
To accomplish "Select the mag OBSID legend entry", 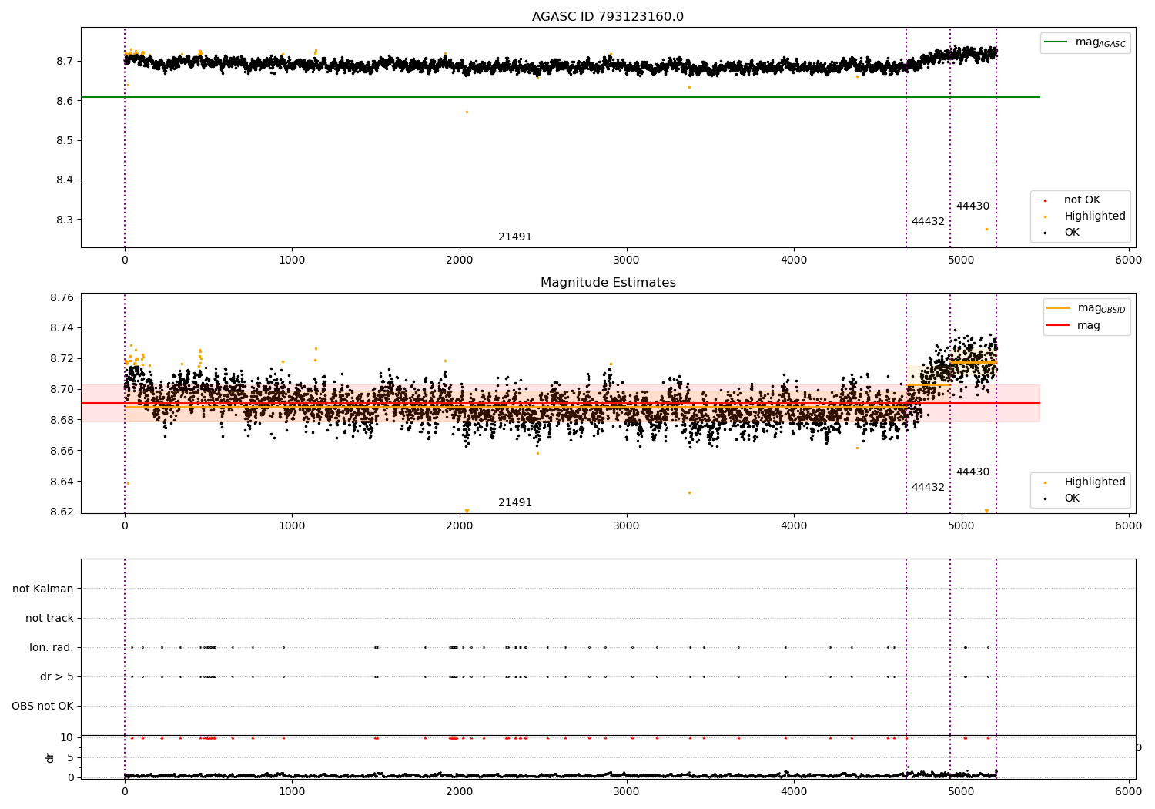I will tap(1086, 308).
